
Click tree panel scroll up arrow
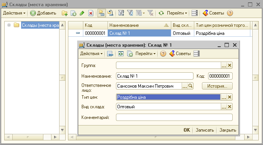tap(62, 25)
